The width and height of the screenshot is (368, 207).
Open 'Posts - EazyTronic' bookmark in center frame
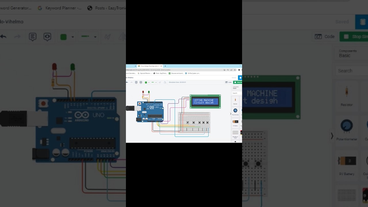160,73
